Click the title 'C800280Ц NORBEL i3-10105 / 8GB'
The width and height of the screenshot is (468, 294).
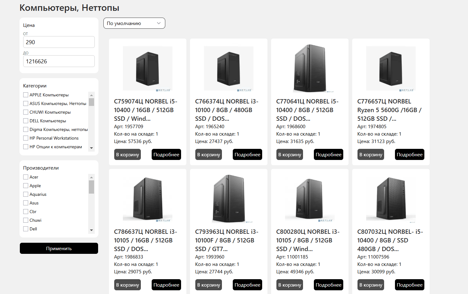coord(308,240)
